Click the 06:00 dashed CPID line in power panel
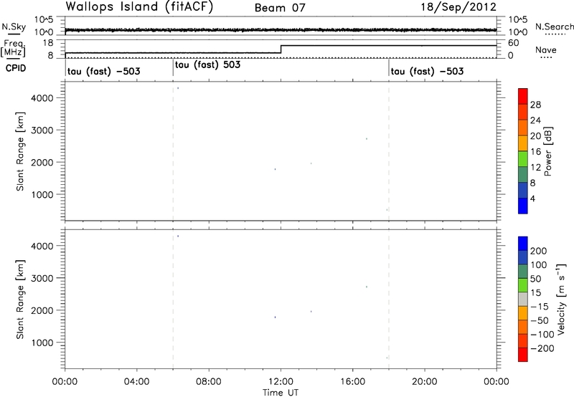The width and height of the screenshot is (574, 397). [x=173, y=151]
